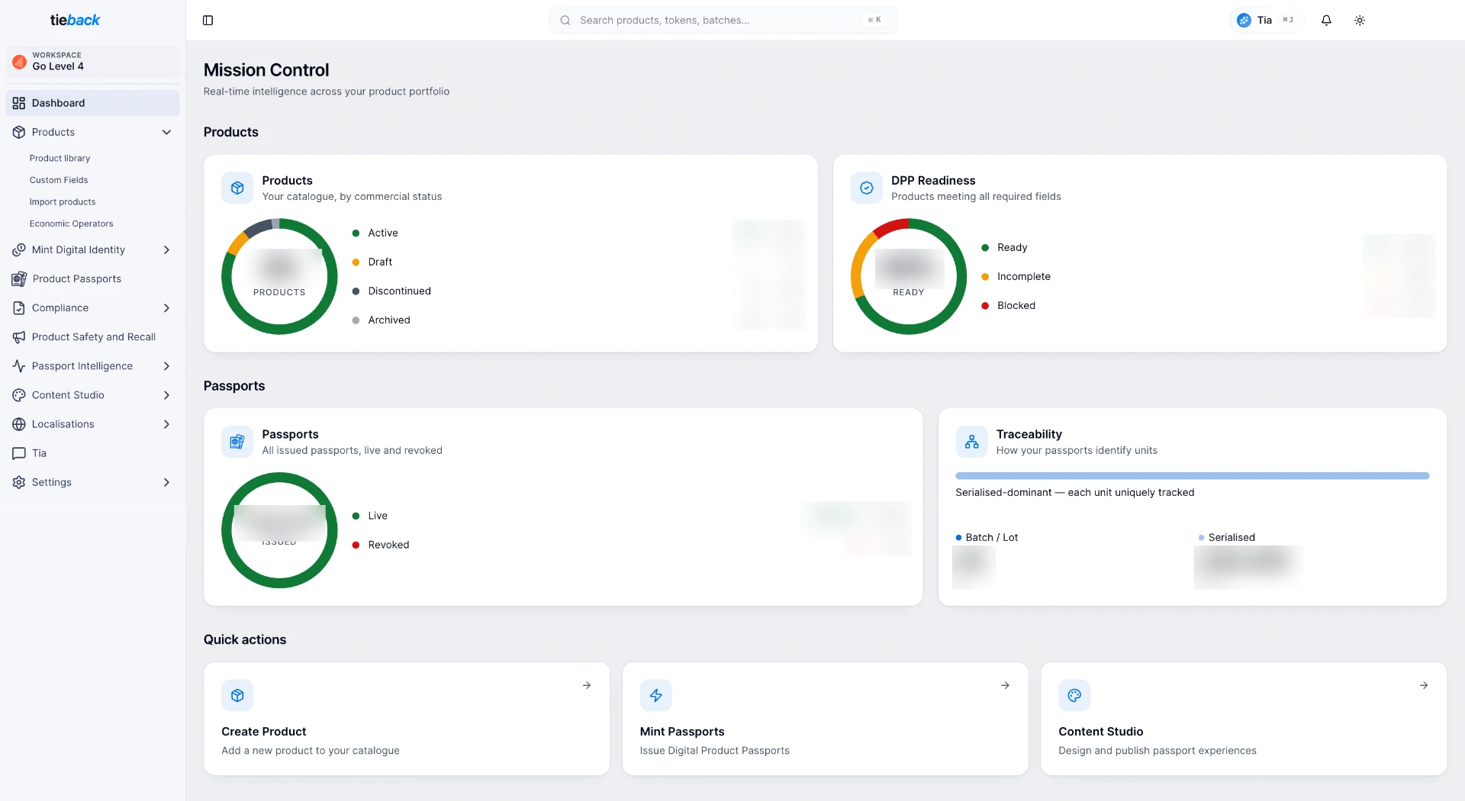Switch theme with the sun icon

pos(1360,21)
